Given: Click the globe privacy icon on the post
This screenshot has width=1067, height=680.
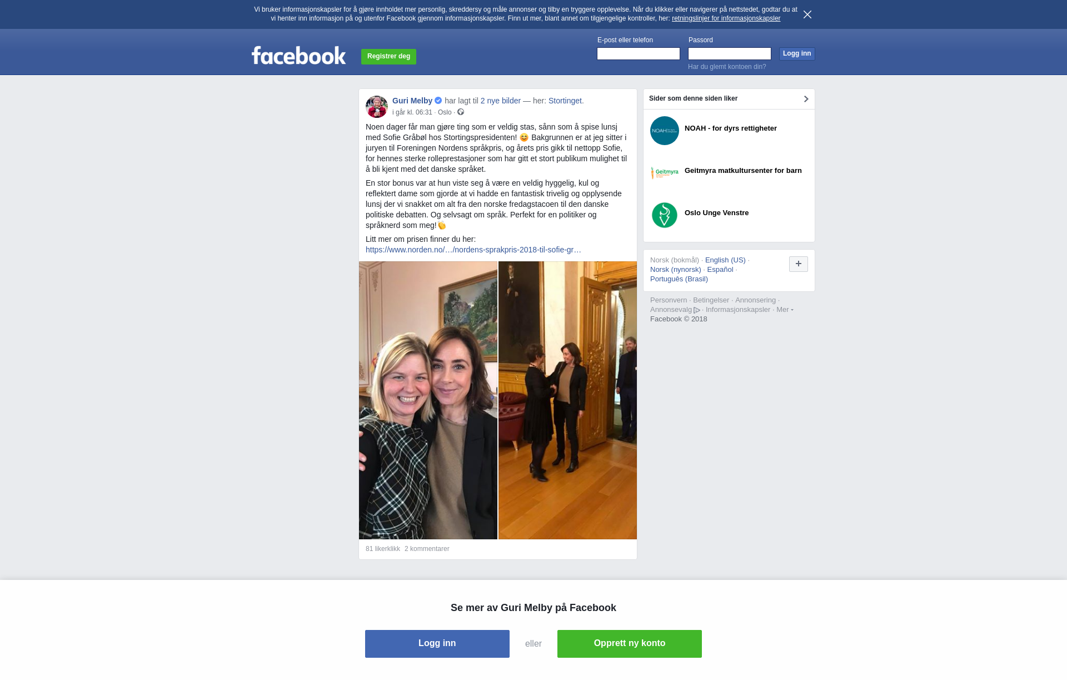Looking at the screenshot, I should [x=461, y=112].
